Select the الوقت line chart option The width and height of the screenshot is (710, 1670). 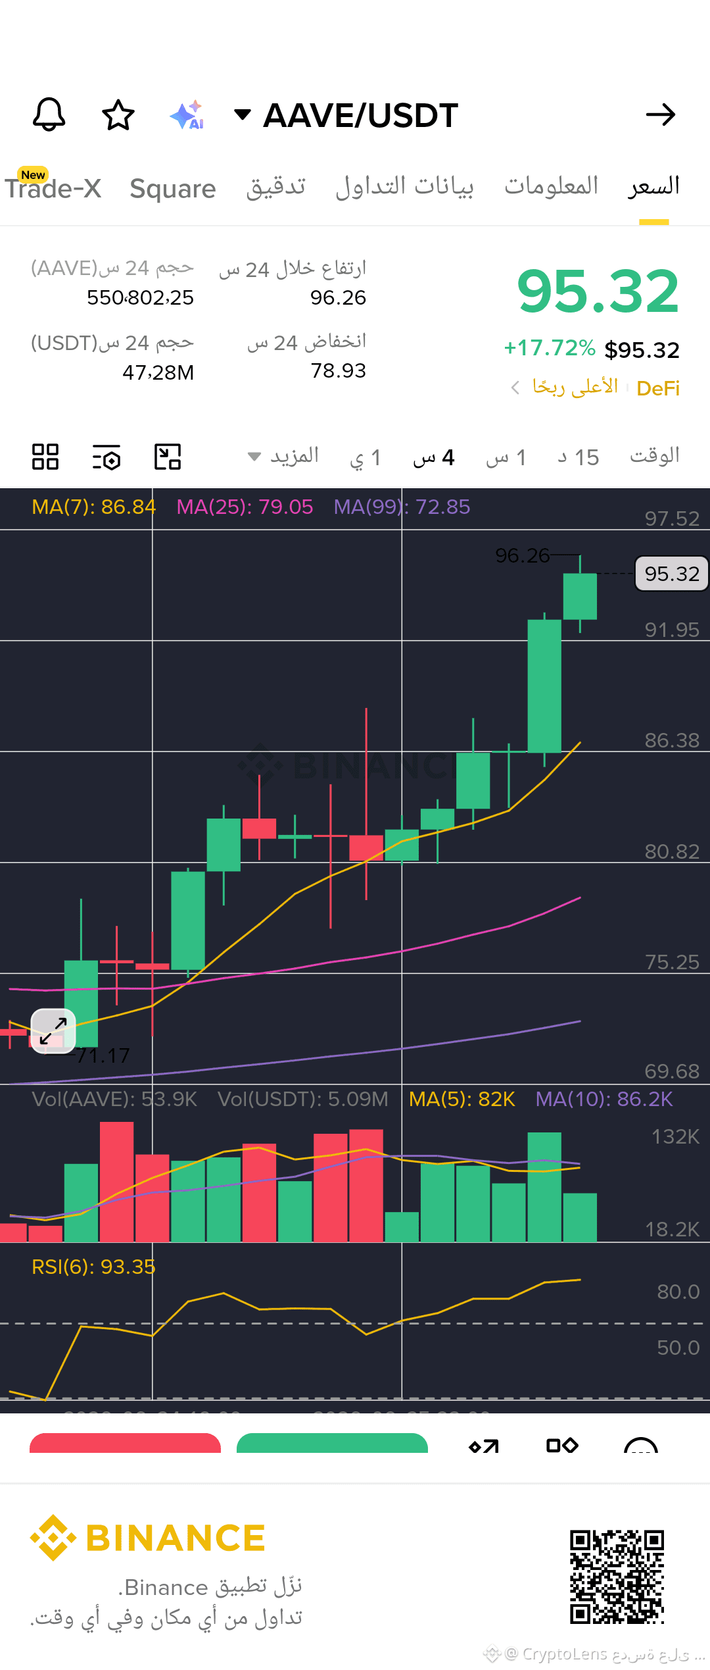(x=655, y=455)
